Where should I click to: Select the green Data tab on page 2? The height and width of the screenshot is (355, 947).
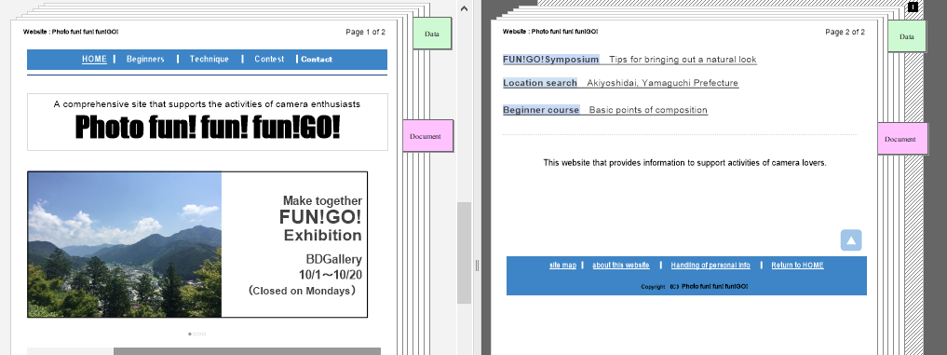coord(907,36)
